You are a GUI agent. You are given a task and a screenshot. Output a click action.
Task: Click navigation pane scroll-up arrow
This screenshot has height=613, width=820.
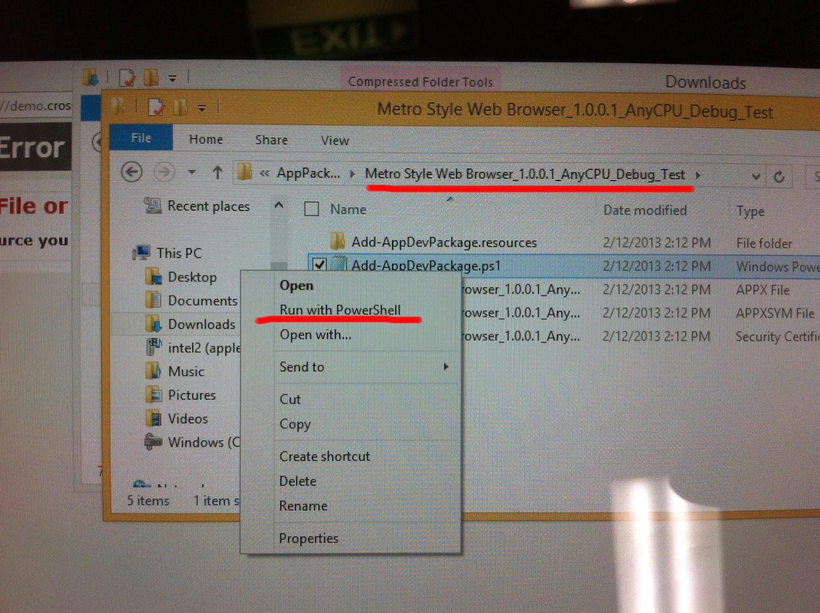click(279, 205)
